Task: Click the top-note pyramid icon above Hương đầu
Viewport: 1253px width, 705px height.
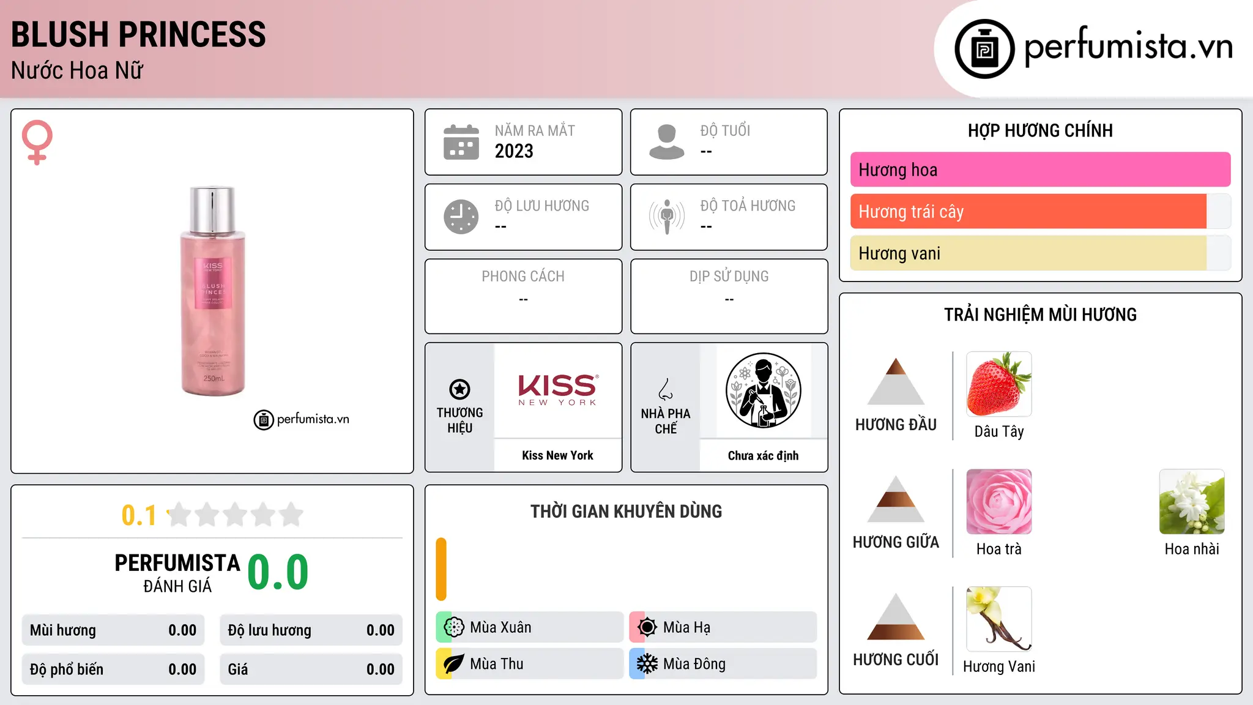Action: [896, 381]
